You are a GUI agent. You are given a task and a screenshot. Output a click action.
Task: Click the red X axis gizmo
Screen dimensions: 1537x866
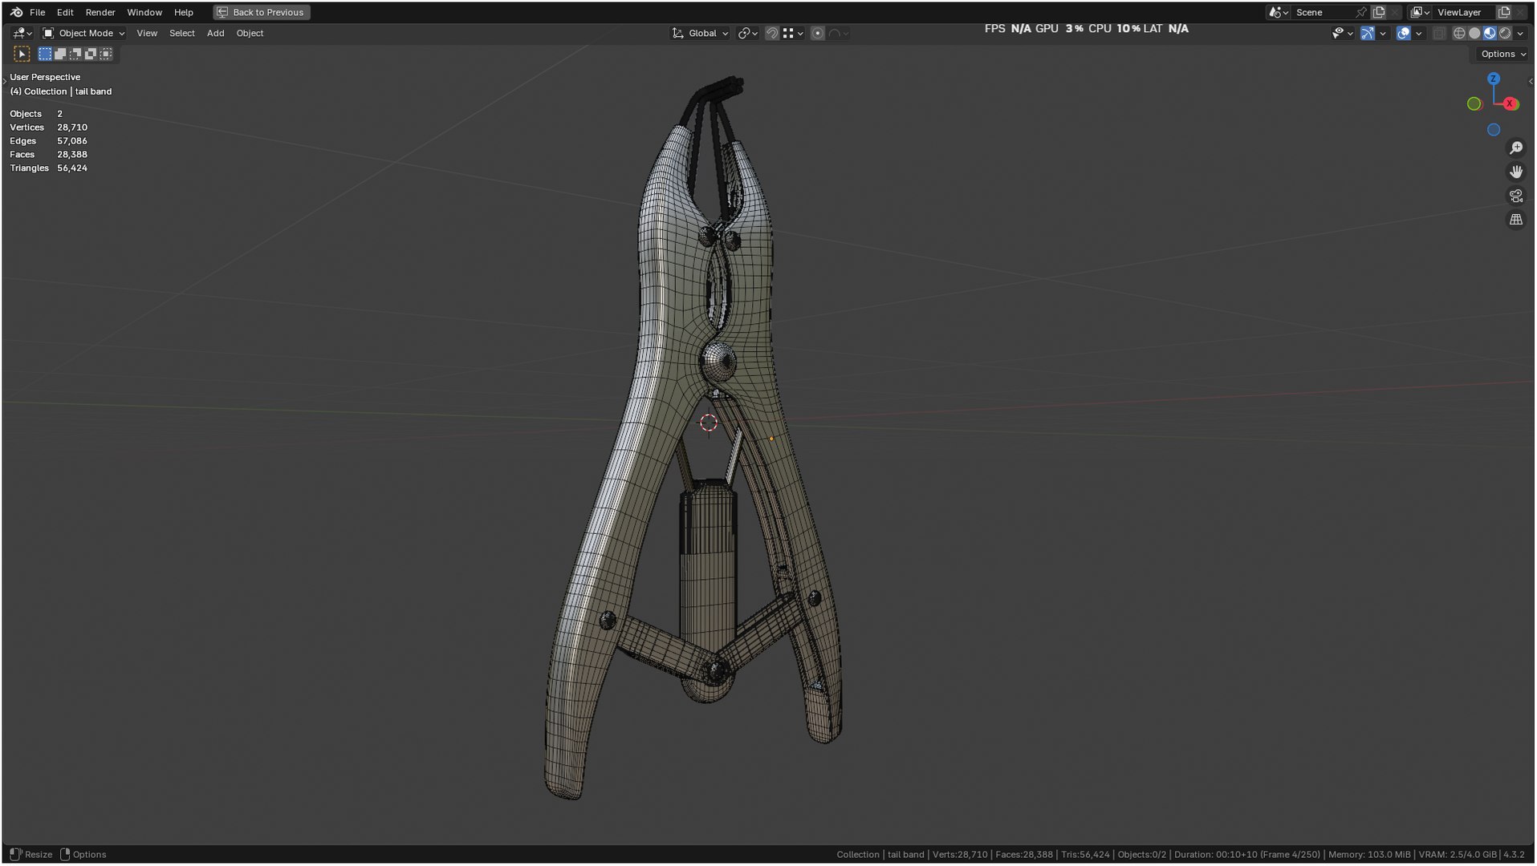coord(1510,103)
